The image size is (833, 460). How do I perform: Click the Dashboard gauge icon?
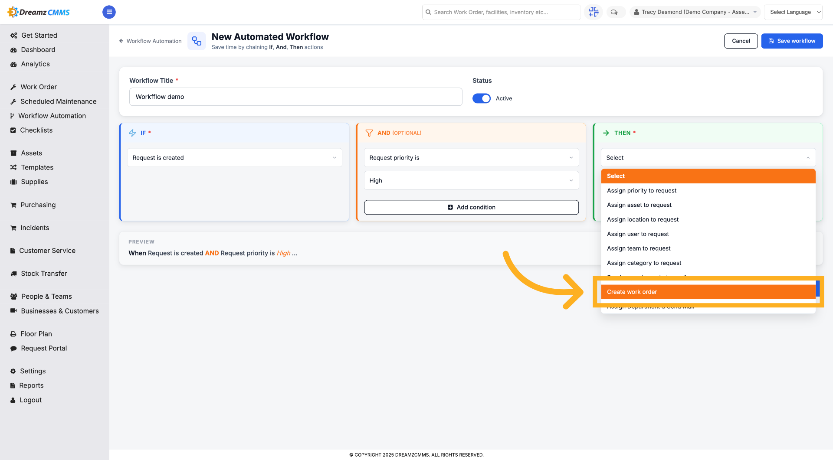click(13, 50)
